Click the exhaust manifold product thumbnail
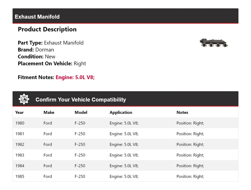 click(x=214, y=43)
